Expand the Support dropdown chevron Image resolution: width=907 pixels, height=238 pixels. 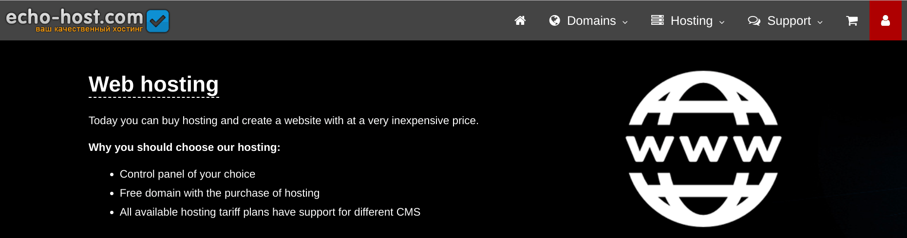click(x=820, y=22)
